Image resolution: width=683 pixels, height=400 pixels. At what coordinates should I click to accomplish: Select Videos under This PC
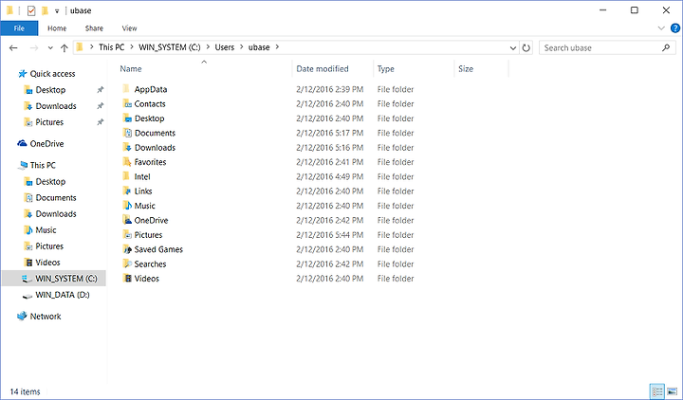click(47, 262)
